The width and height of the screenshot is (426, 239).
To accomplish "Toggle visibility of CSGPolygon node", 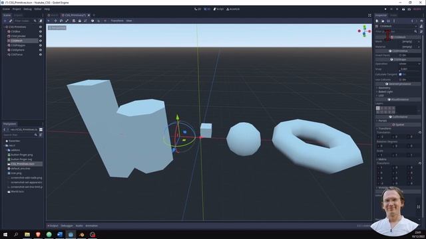I will coord(41,45).
